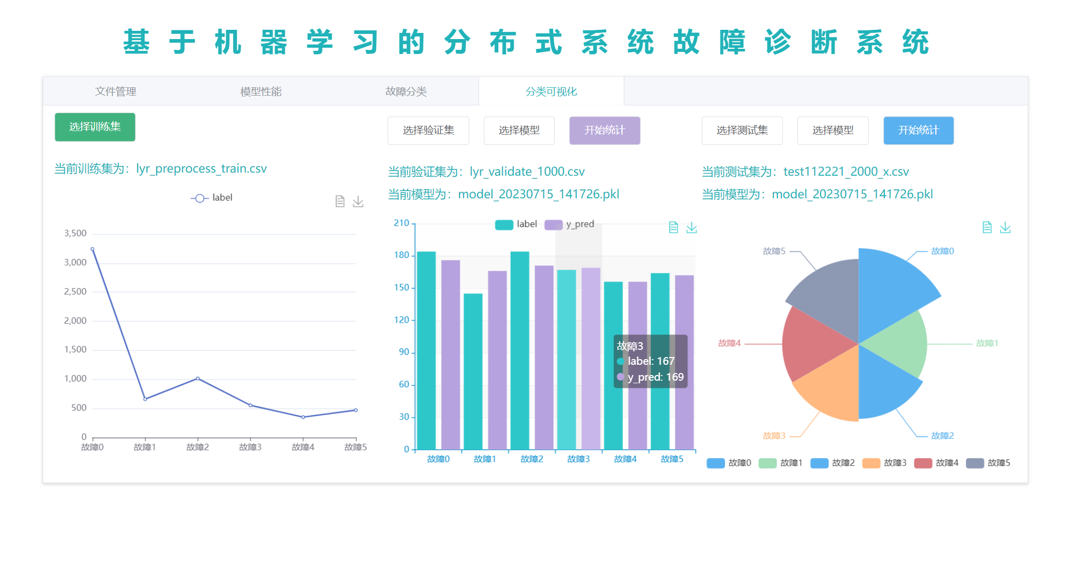Start test statistics with blue 开始统计

[x=918, y=130]
